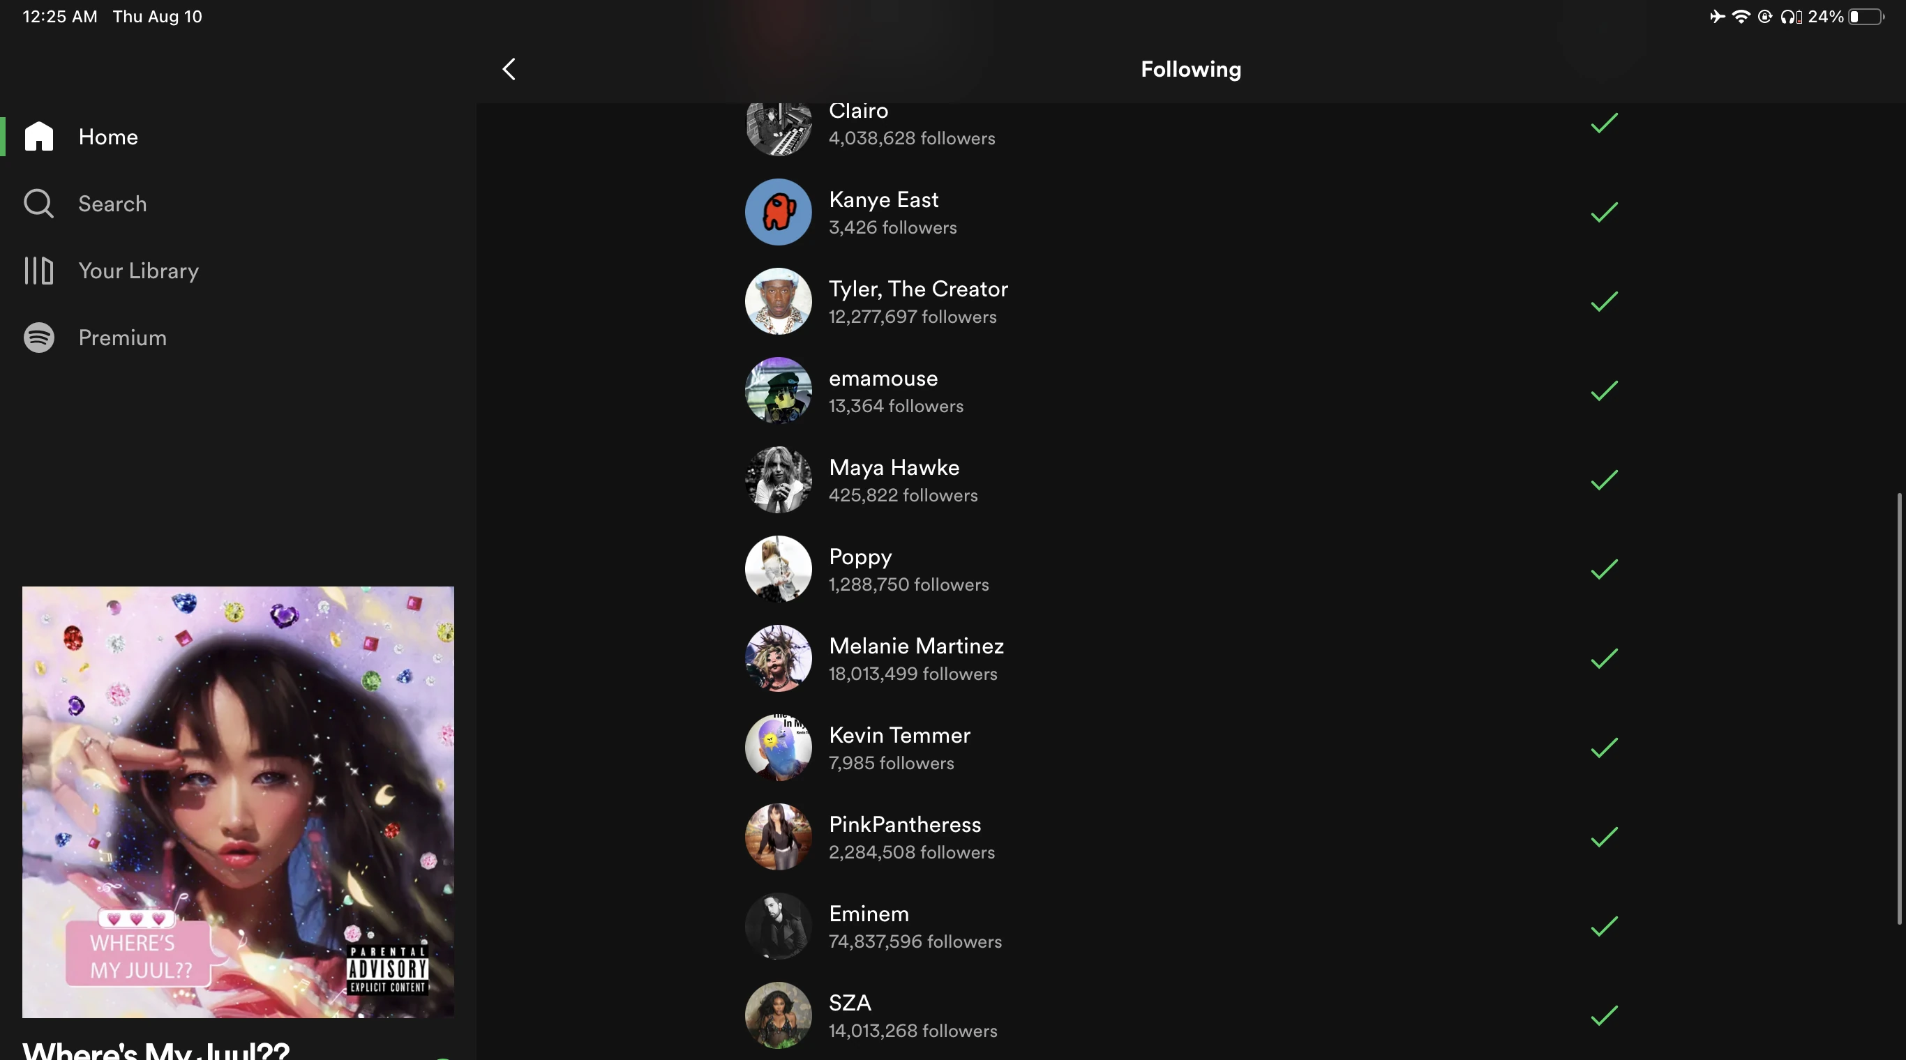Select Premium in the sidebar menu
Screen dimensions: 1906x1060
[122, 338]
